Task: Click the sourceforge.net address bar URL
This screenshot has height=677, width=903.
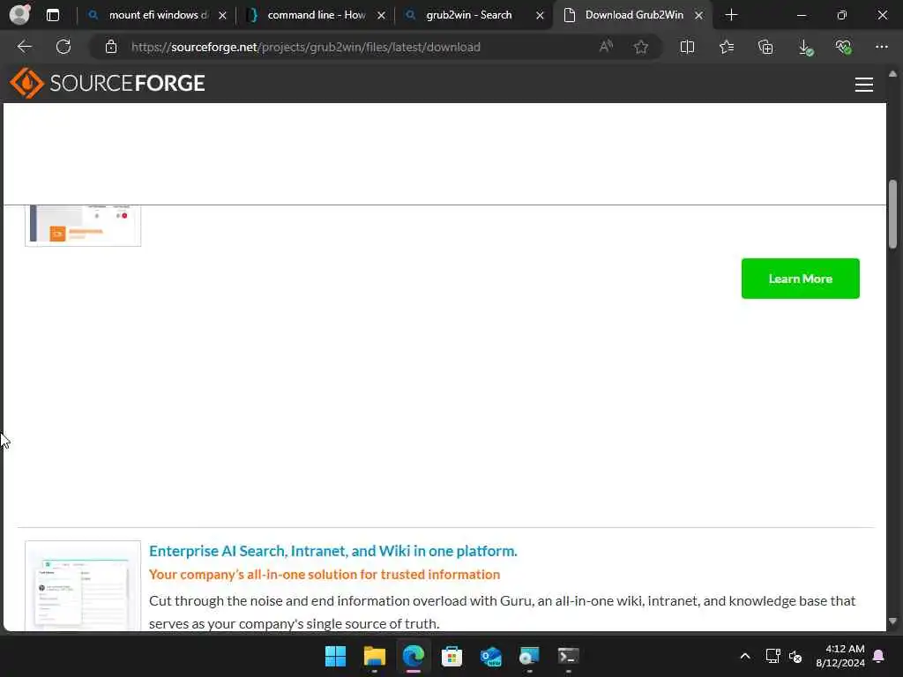Action: coord(306,48)
